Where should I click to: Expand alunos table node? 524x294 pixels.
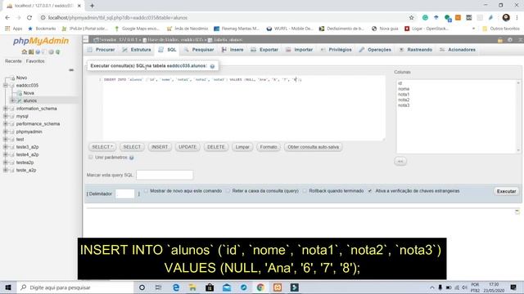tap(12, 100)
